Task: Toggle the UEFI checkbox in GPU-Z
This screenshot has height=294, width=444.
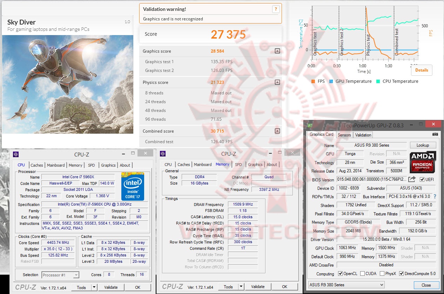Action: (x=422, y=180)
